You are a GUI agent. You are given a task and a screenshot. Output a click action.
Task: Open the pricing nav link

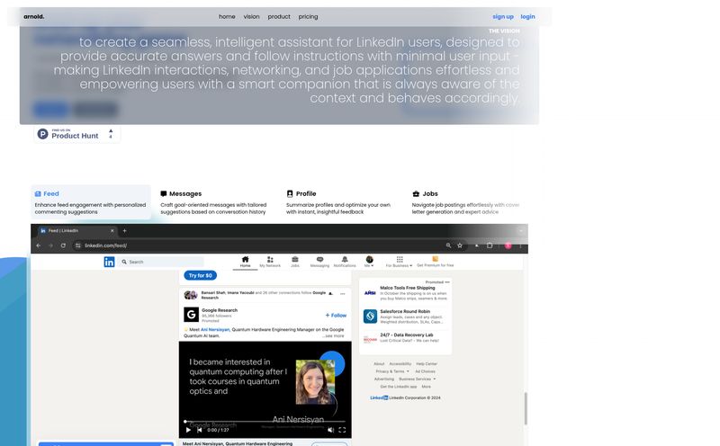coord(308,16)
